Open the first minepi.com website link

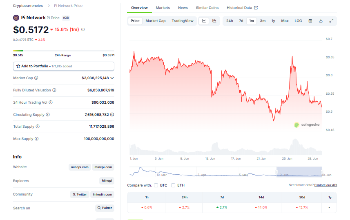click(x=80, y=167)
